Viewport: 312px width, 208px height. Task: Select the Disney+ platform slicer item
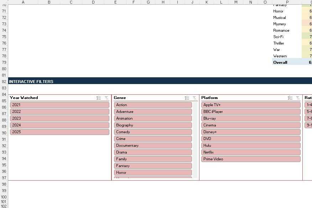point(251,132)
